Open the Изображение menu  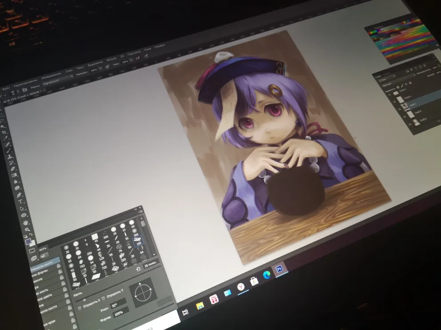tap(52, 75)
